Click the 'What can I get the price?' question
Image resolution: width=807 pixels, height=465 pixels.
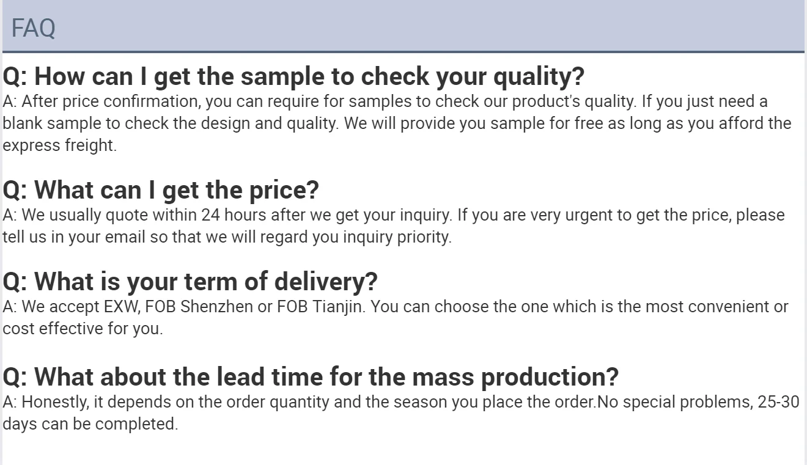(x=161, y=189)
